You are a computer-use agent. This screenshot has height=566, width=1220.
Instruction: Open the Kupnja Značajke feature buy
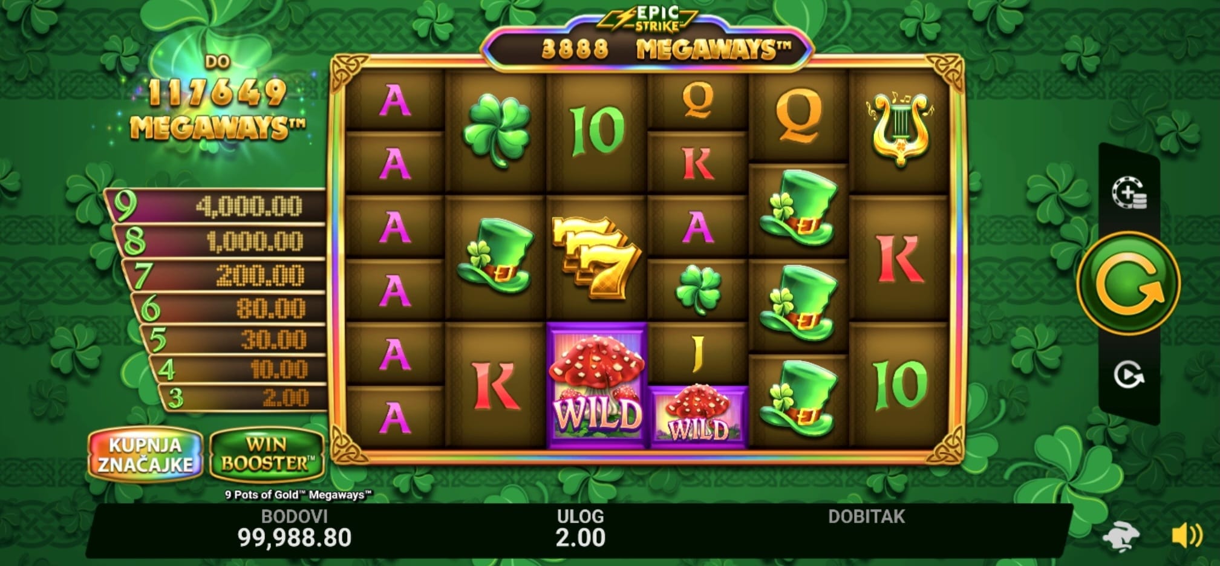coord(145,455)
